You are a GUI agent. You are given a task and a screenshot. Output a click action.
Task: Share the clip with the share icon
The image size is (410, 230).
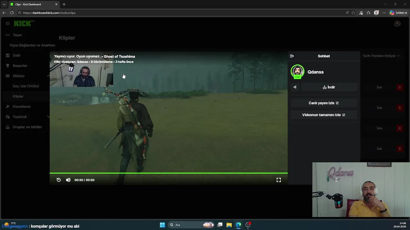coord(295,87)
